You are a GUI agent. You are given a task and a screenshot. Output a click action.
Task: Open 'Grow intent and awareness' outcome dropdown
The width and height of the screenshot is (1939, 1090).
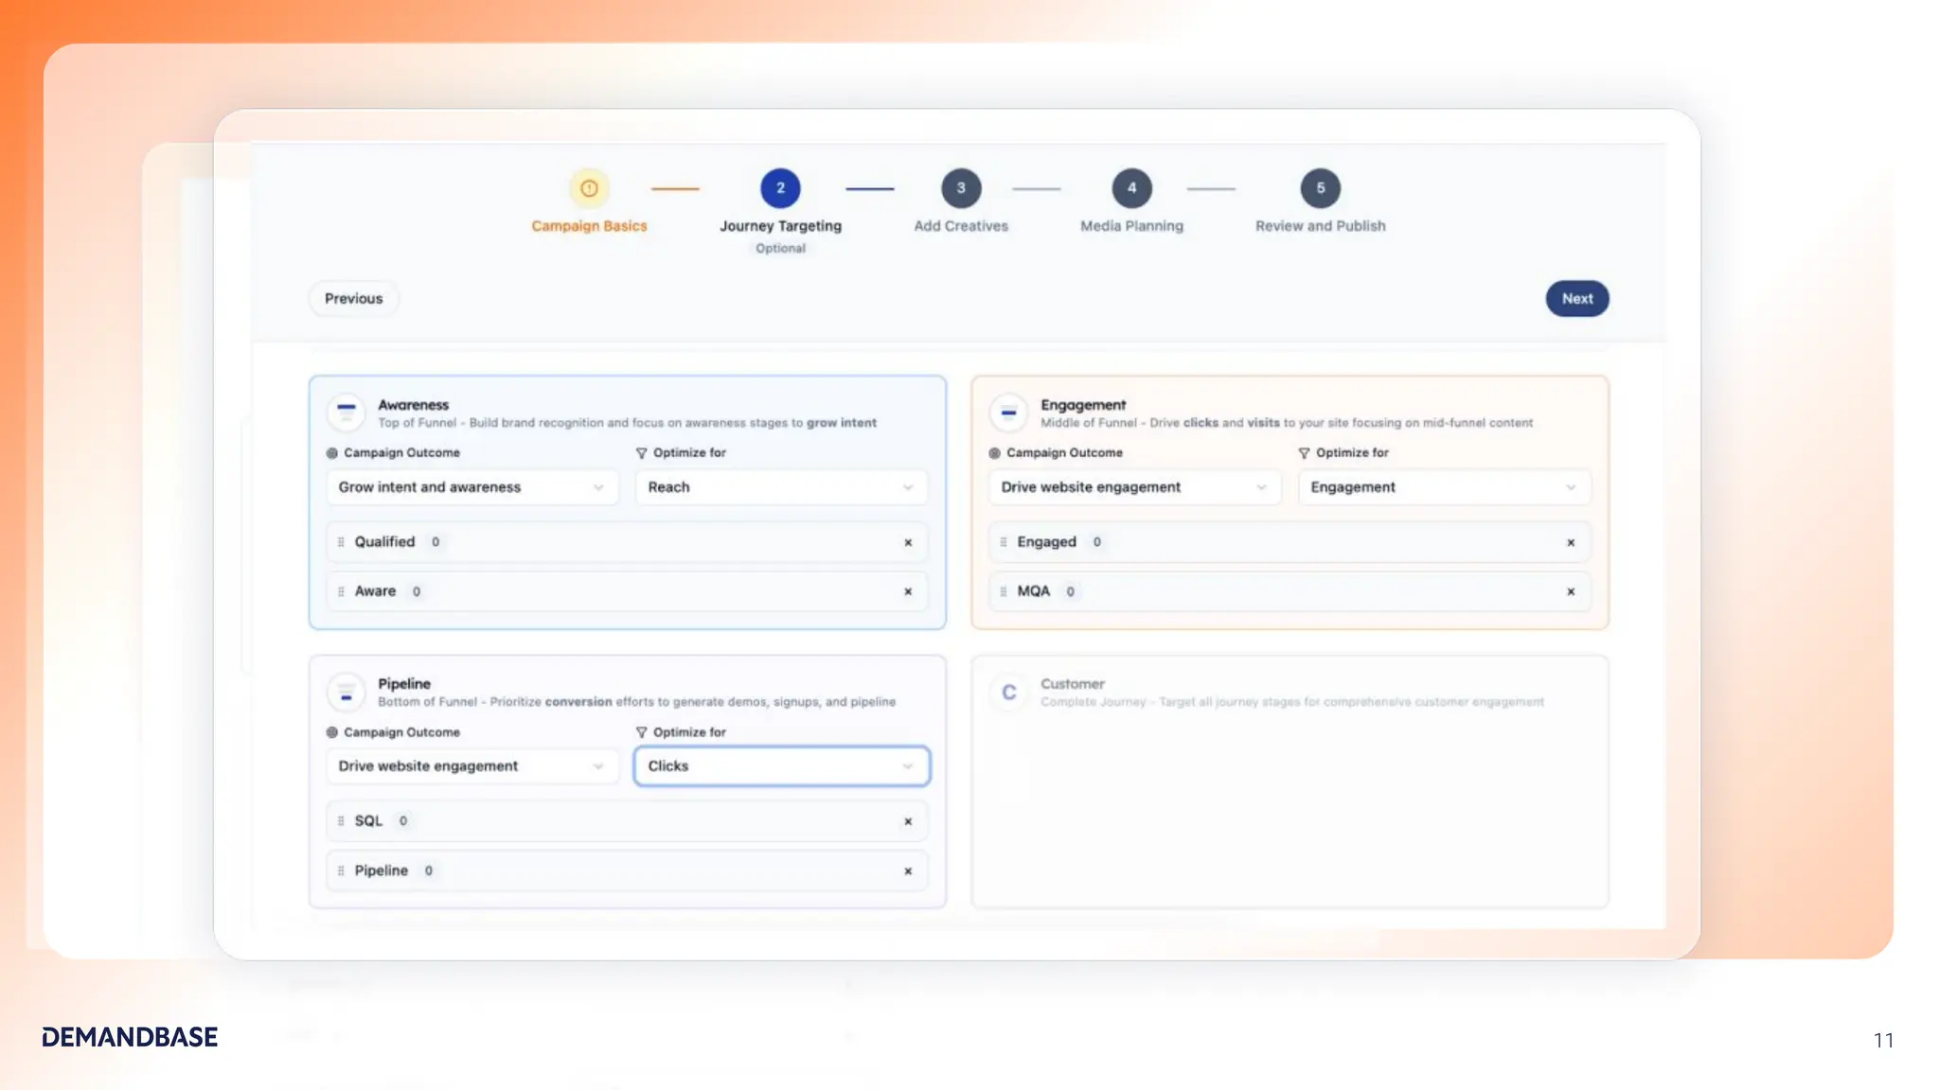pos(471,487)
